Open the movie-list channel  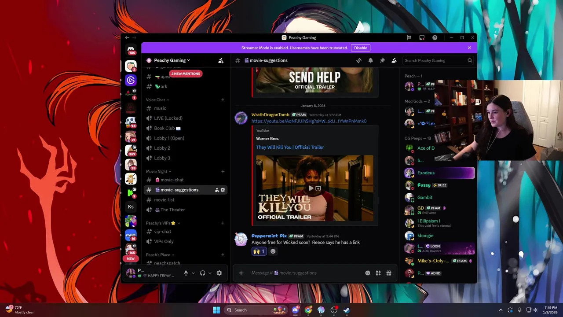pyautogui.click(x=185, y=200)
